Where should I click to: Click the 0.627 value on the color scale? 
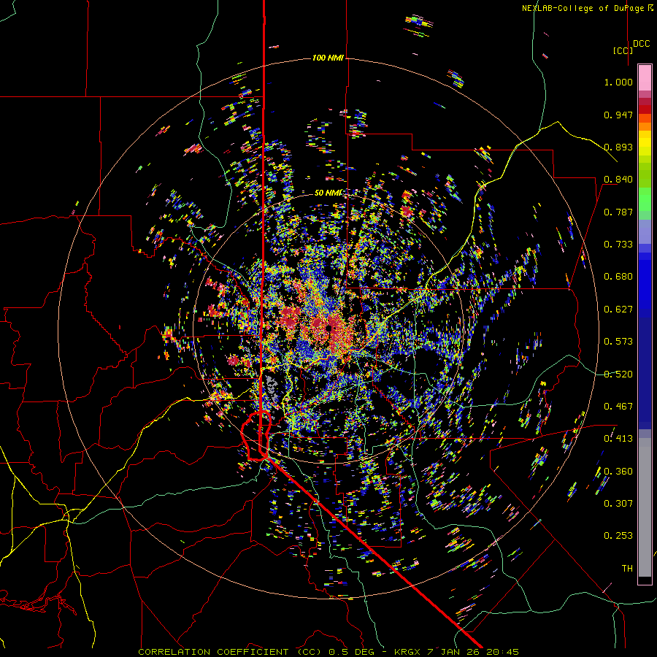point(618,310)
